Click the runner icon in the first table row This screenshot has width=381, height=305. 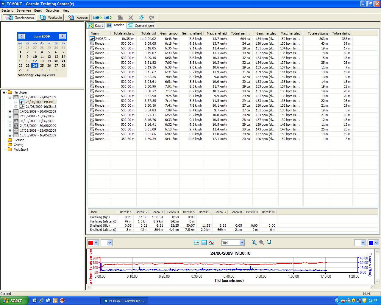[92, 39]
